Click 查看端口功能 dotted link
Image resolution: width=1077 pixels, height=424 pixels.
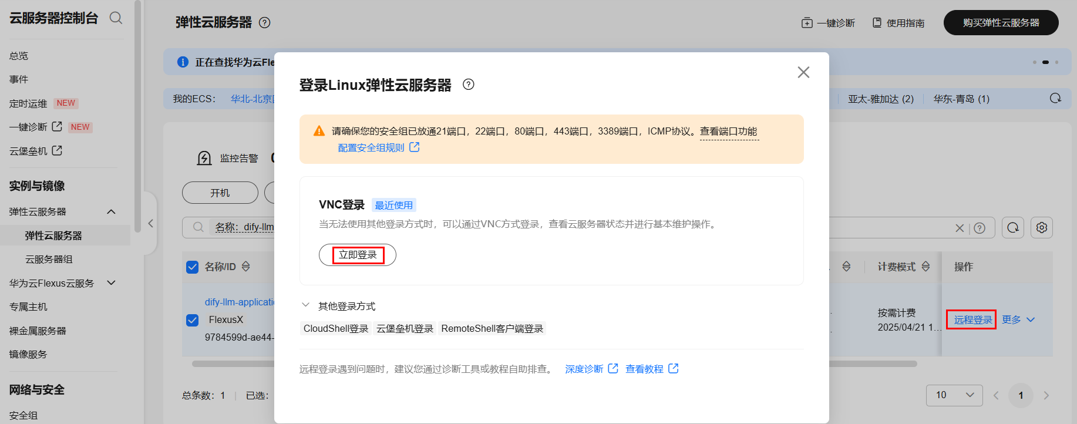(x=729, y=132)
